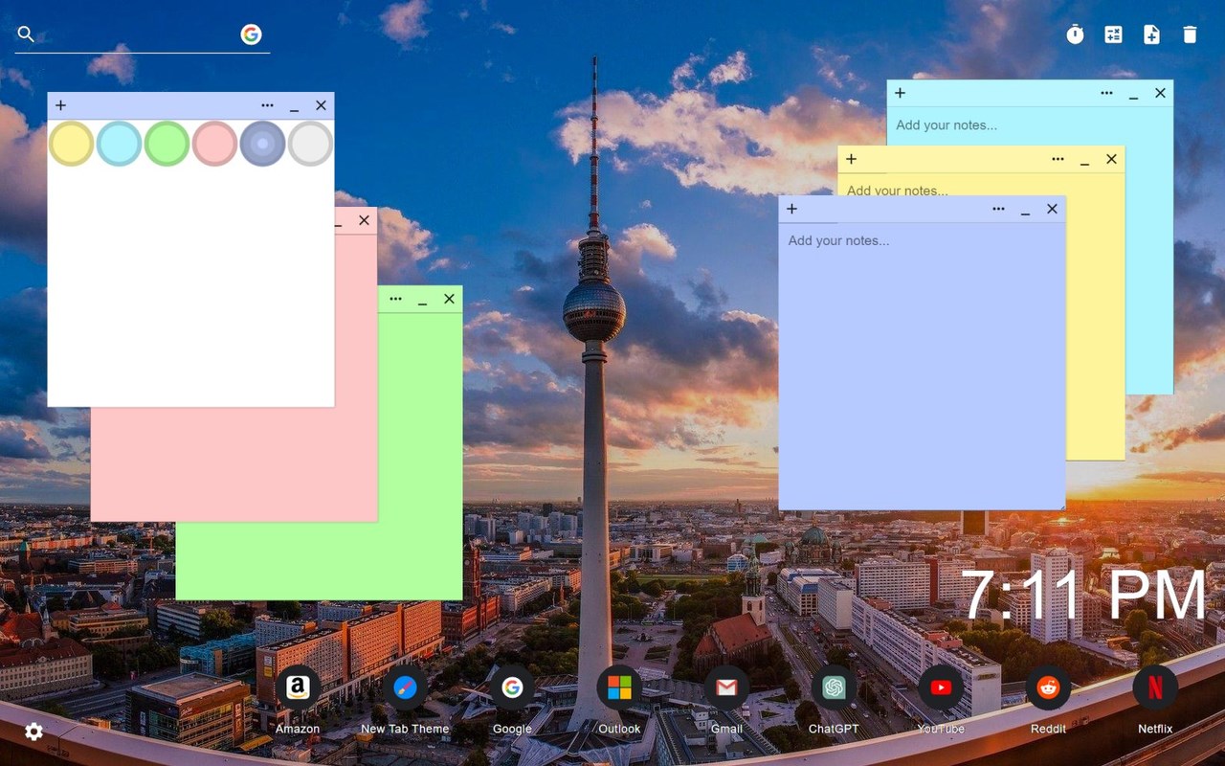Add a note from the yellow note's plus
Screen dimensions: 1225x766
[x=851, y=159]
